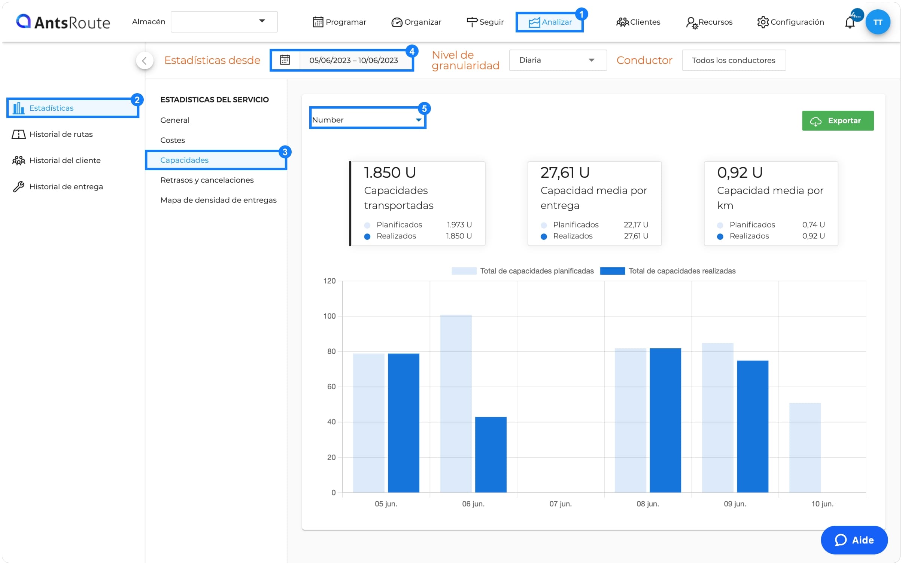This screenshot has width=902, height=565.
Task: Click the Programar calendar icon
Action: 318,22
